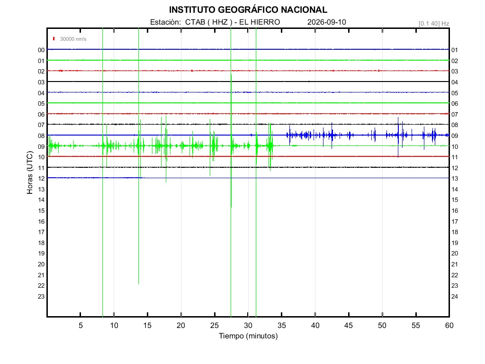485x364 pixels.
Task: Click the 45 minute tick label
Action: point(349,325)
